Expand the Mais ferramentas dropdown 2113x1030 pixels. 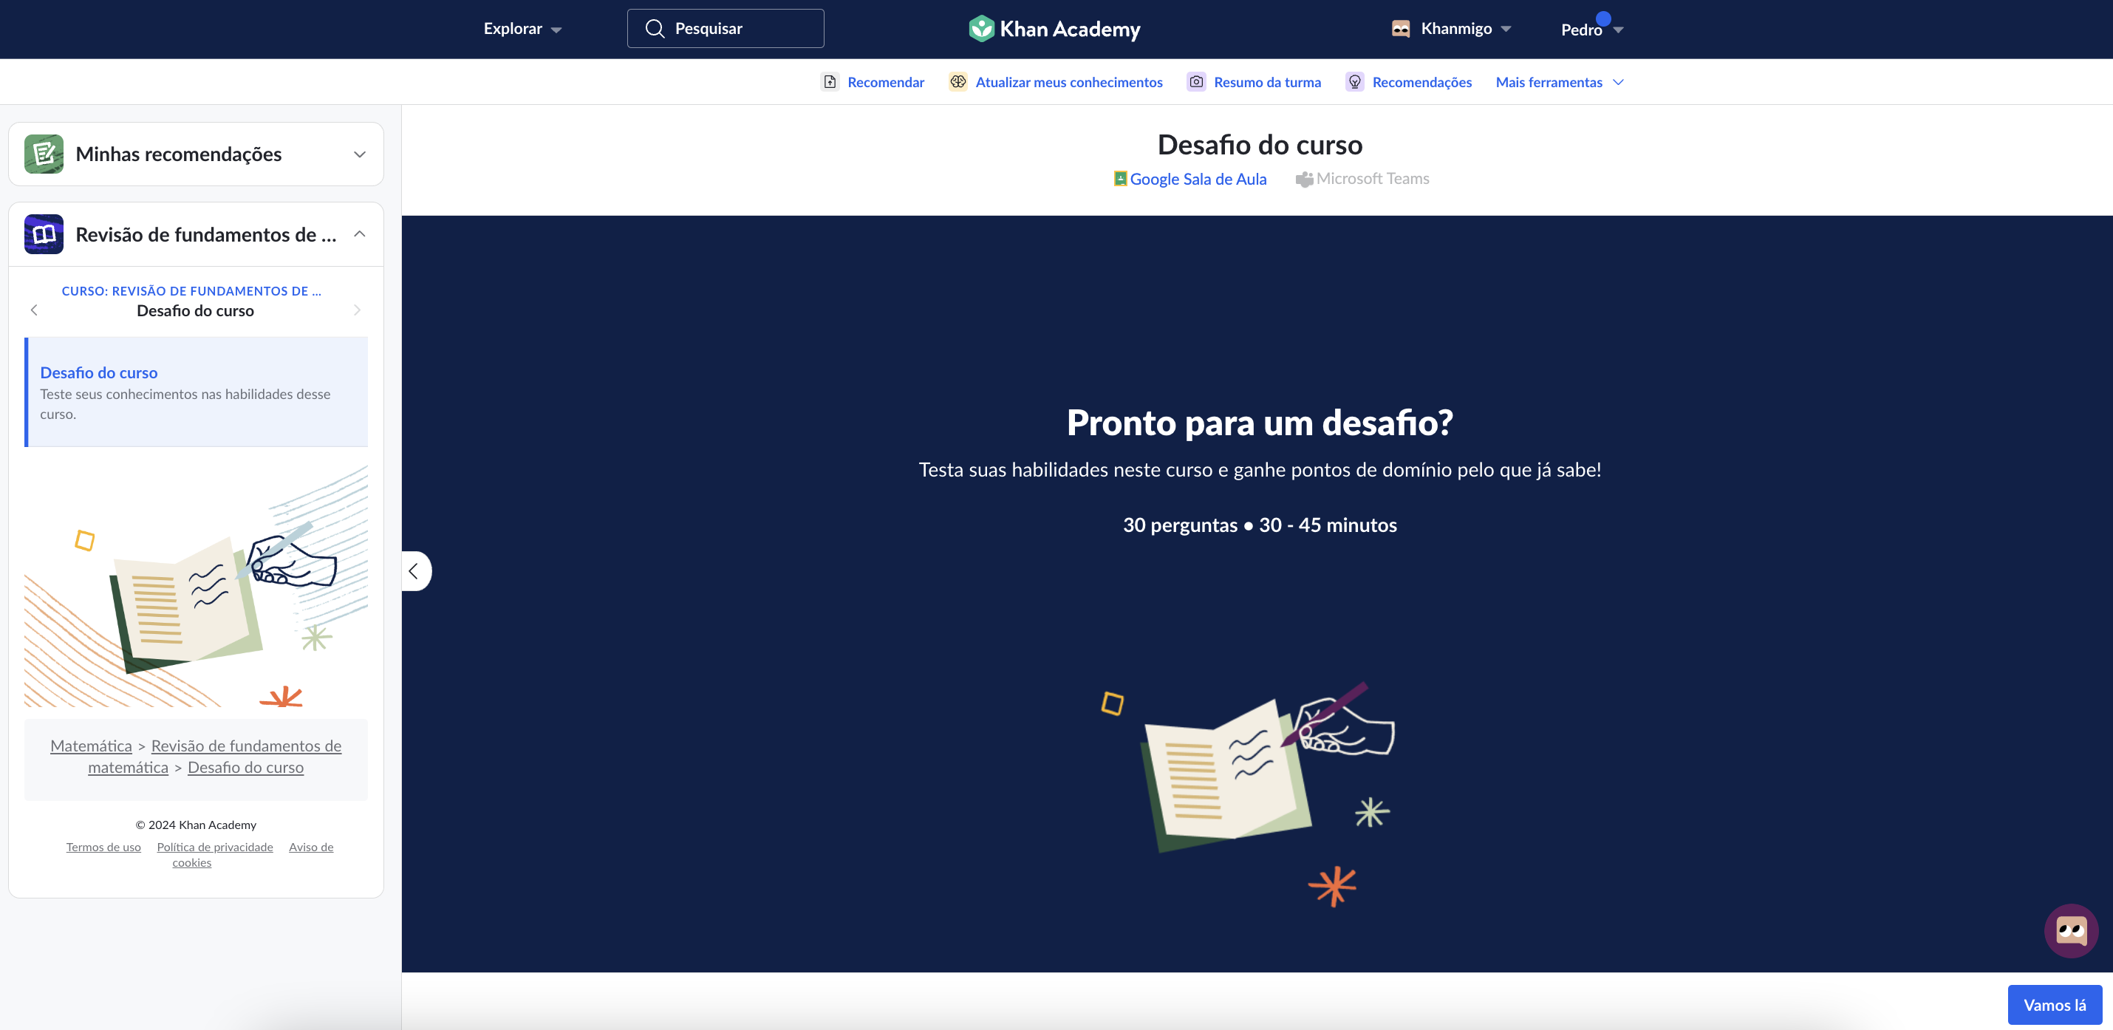(1560, 82)
